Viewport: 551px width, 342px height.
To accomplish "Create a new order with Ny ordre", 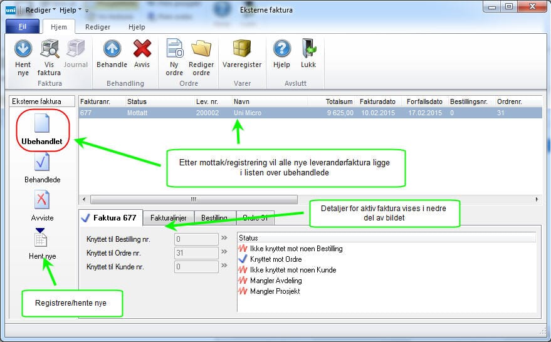I will (x=174, y=49).
